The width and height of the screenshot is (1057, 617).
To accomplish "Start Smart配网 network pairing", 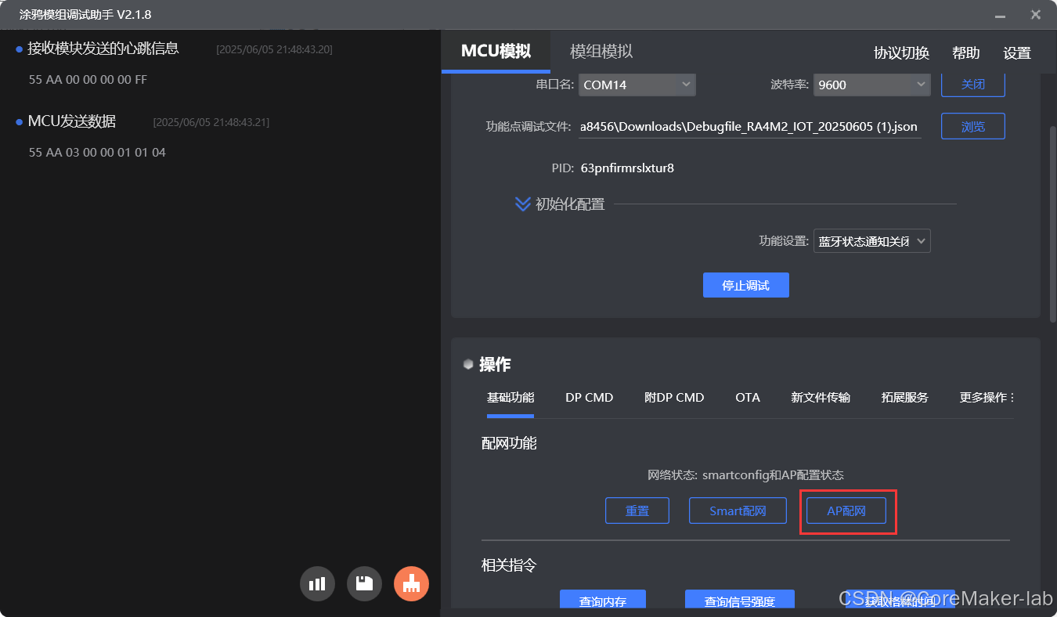I will (x=737, y=511).
